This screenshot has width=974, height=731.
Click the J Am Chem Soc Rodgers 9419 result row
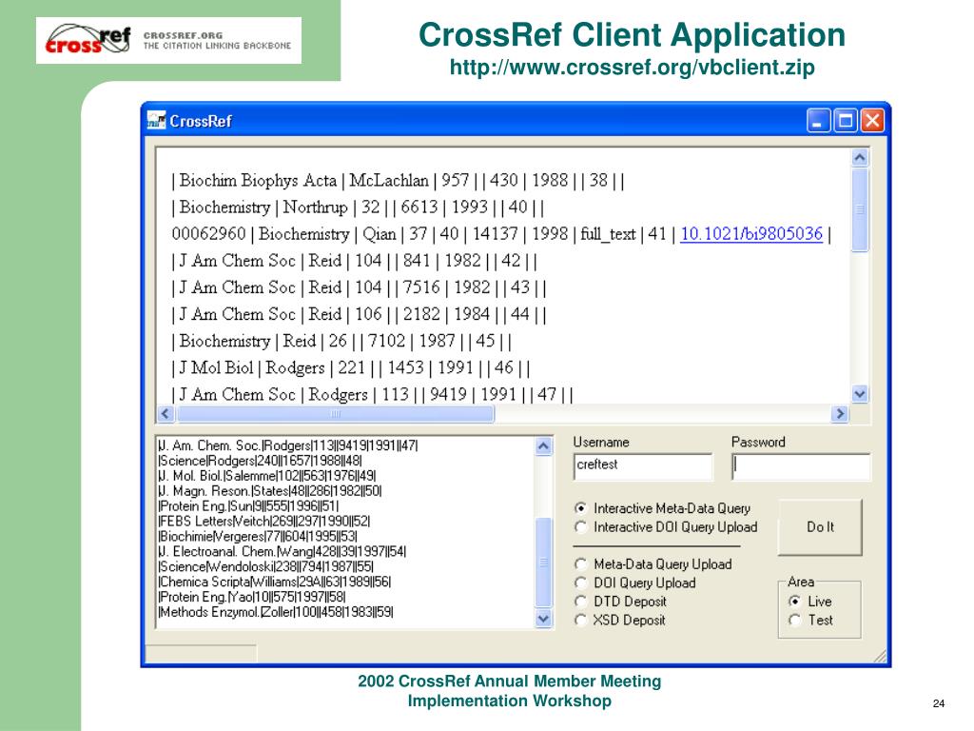tap(372, 394)
